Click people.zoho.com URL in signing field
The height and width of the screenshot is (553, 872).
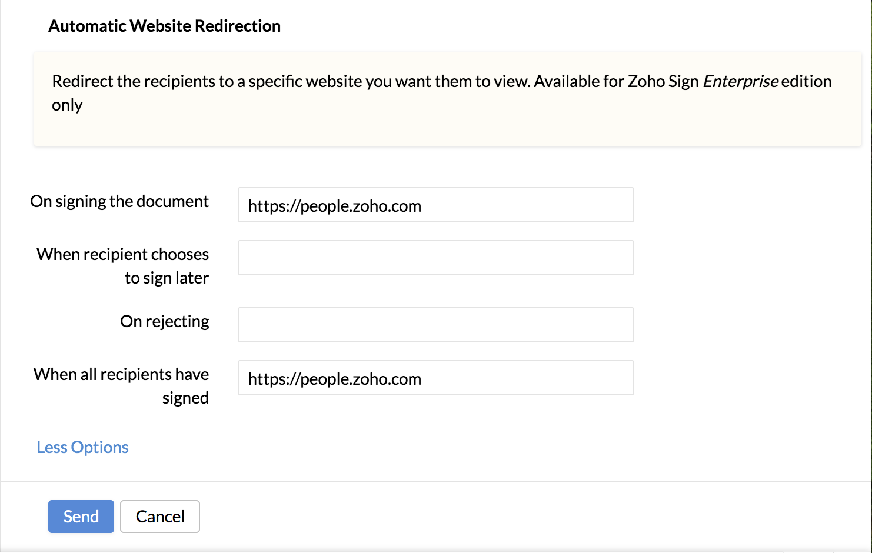pos(335,206)
